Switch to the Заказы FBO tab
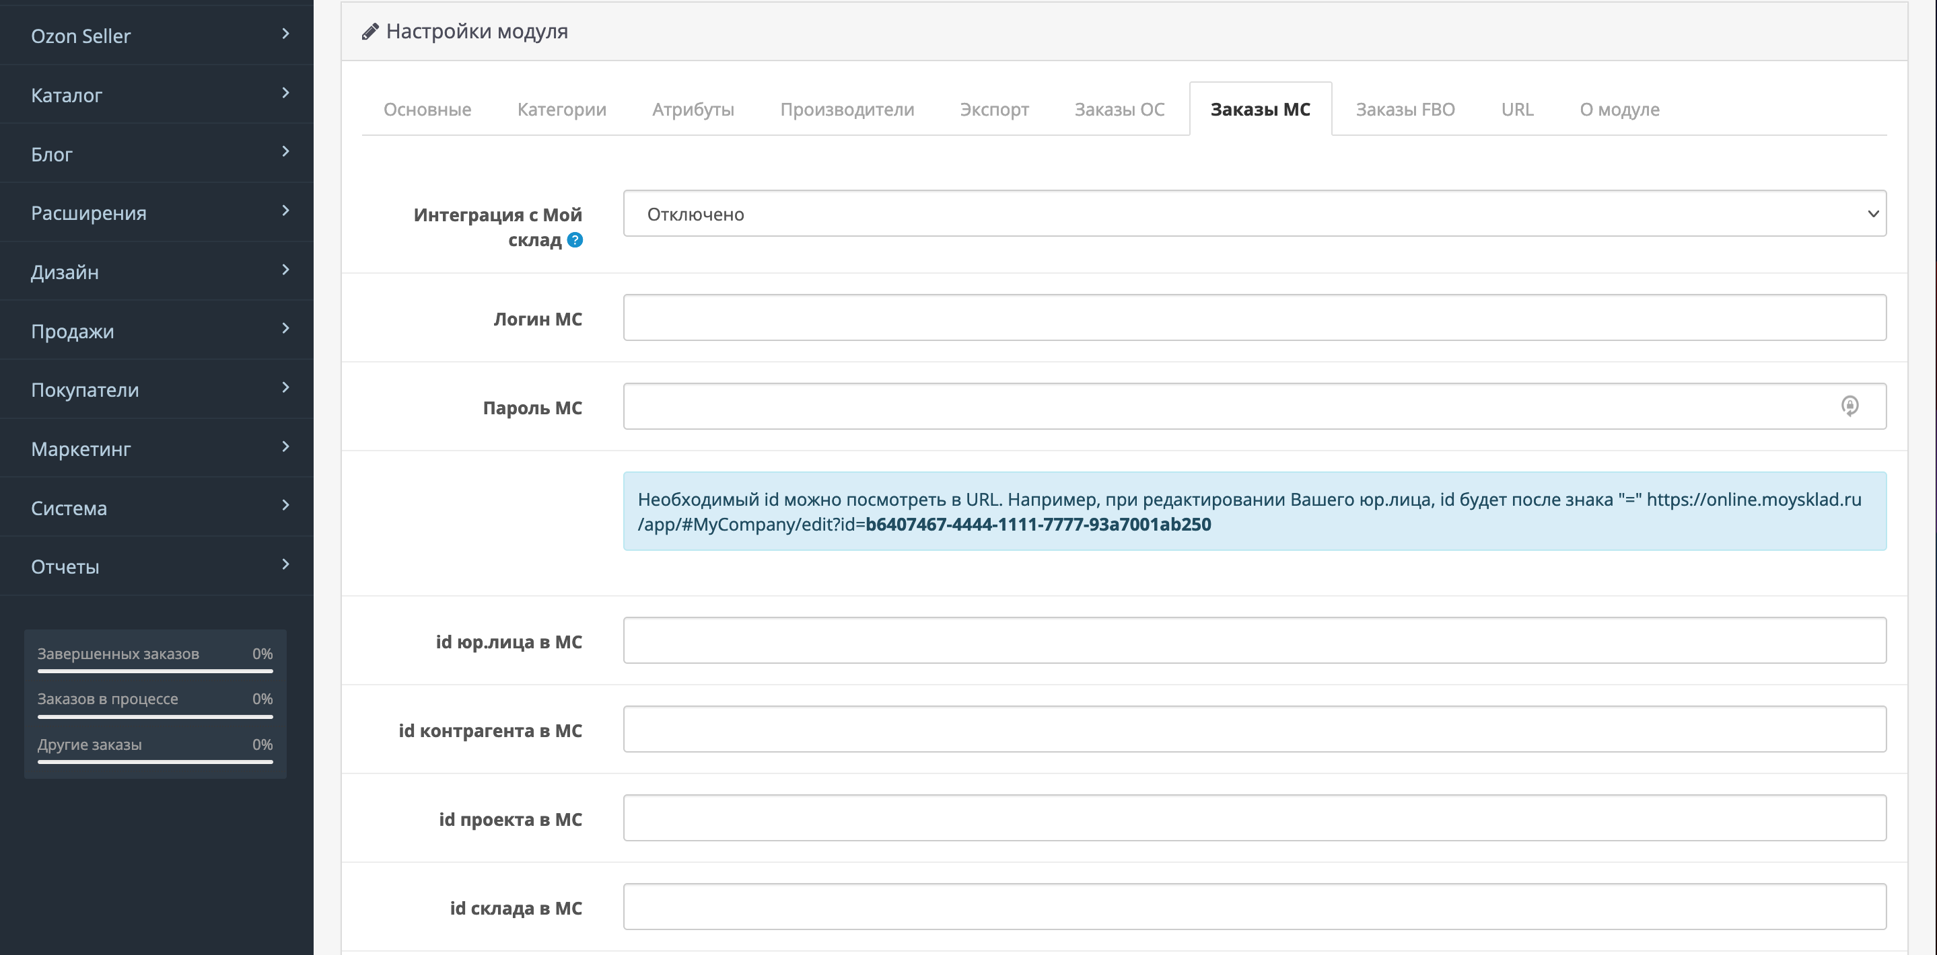1937x955 pixels. tap(1405, 110)
